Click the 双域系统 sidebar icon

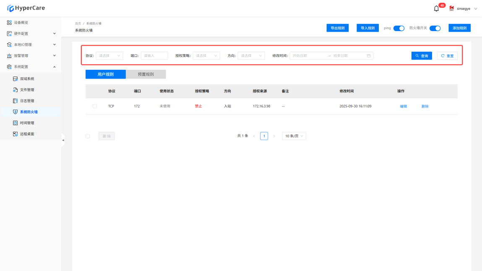(15, 79)
